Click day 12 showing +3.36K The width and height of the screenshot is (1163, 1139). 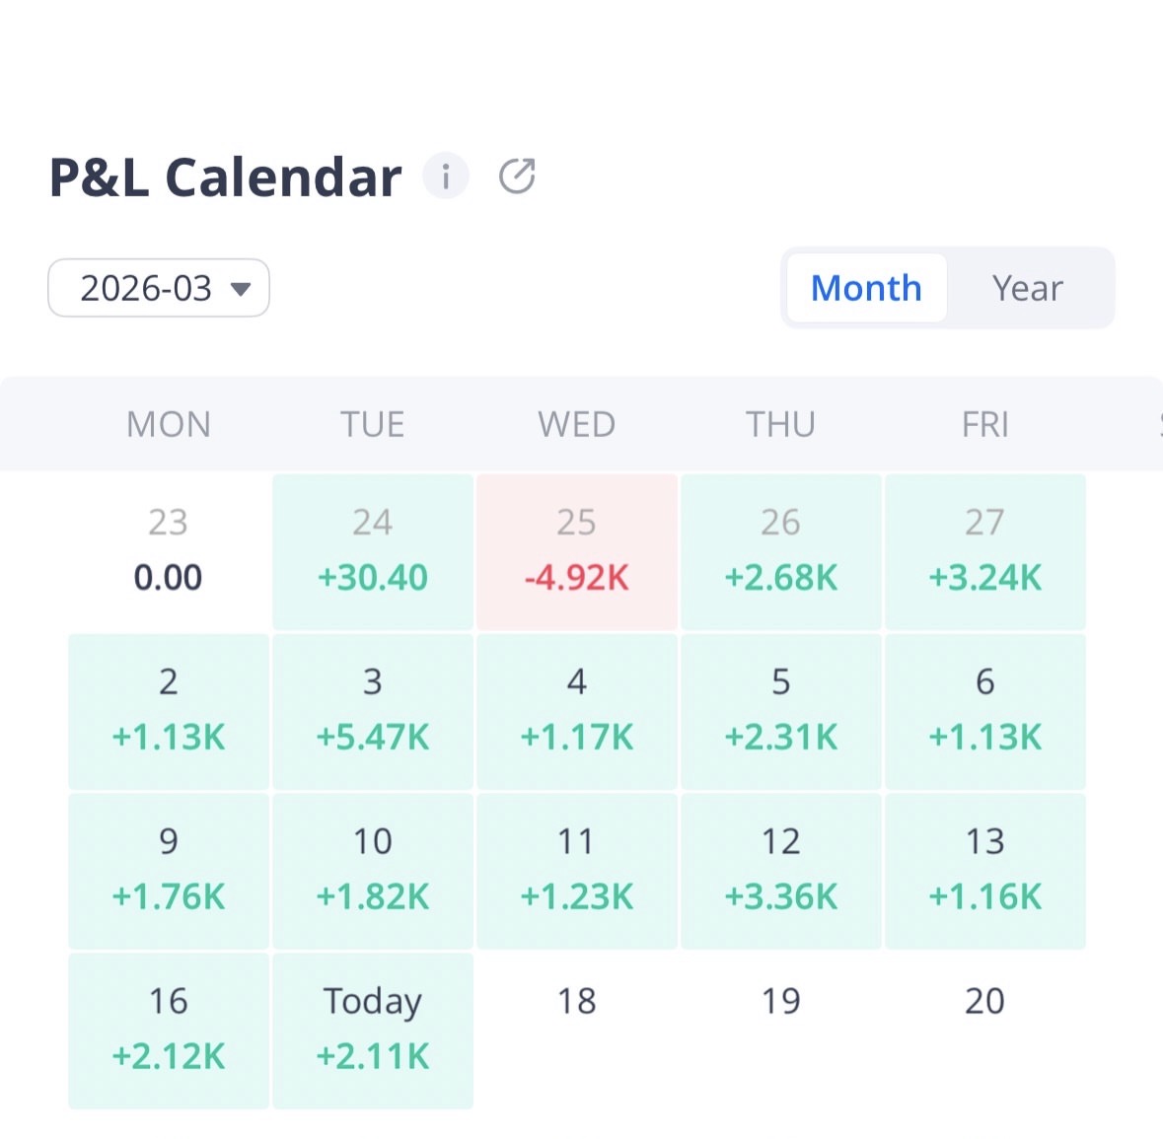point(781,872)
